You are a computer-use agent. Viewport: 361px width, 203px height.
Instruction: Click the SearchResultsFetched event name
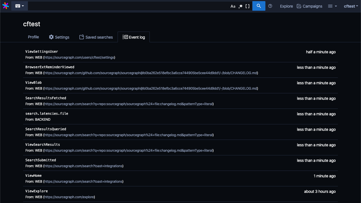coord(46,98)
